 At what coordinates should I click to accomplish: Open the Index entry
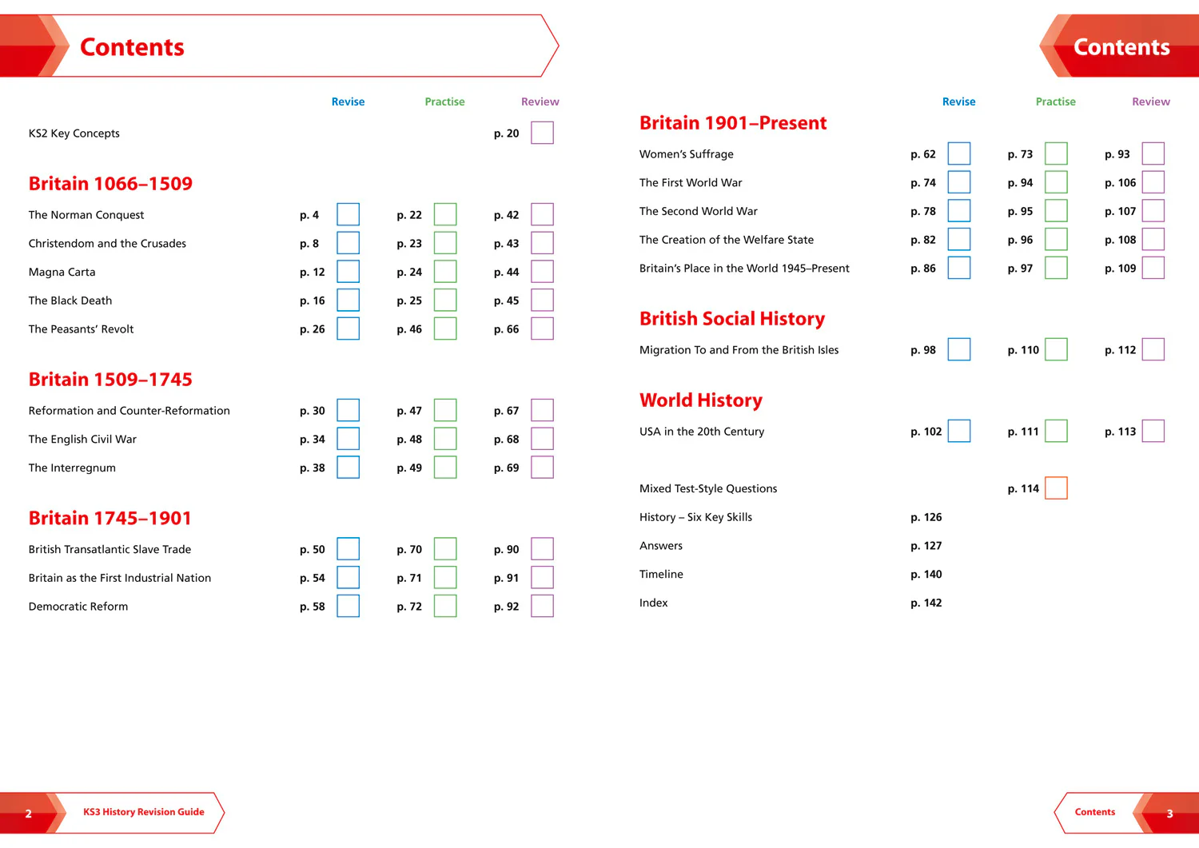click(653, 603)
